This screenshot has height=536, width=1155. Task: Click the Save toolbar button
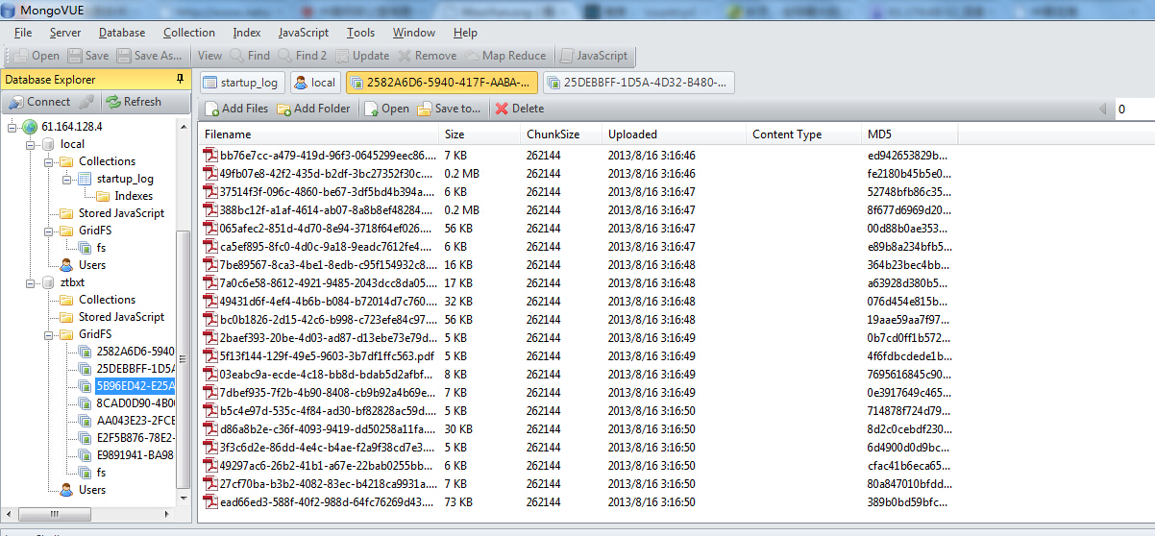click(88, 56)
